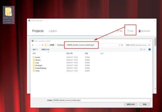The width and height of the screenshot is (162, 112).
Task: Sort by the 名称 (Name) column
Action: point(34,53)
